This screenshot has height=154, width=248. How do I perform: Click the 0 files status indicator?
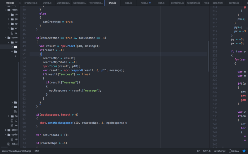click(x=234, y=151)
